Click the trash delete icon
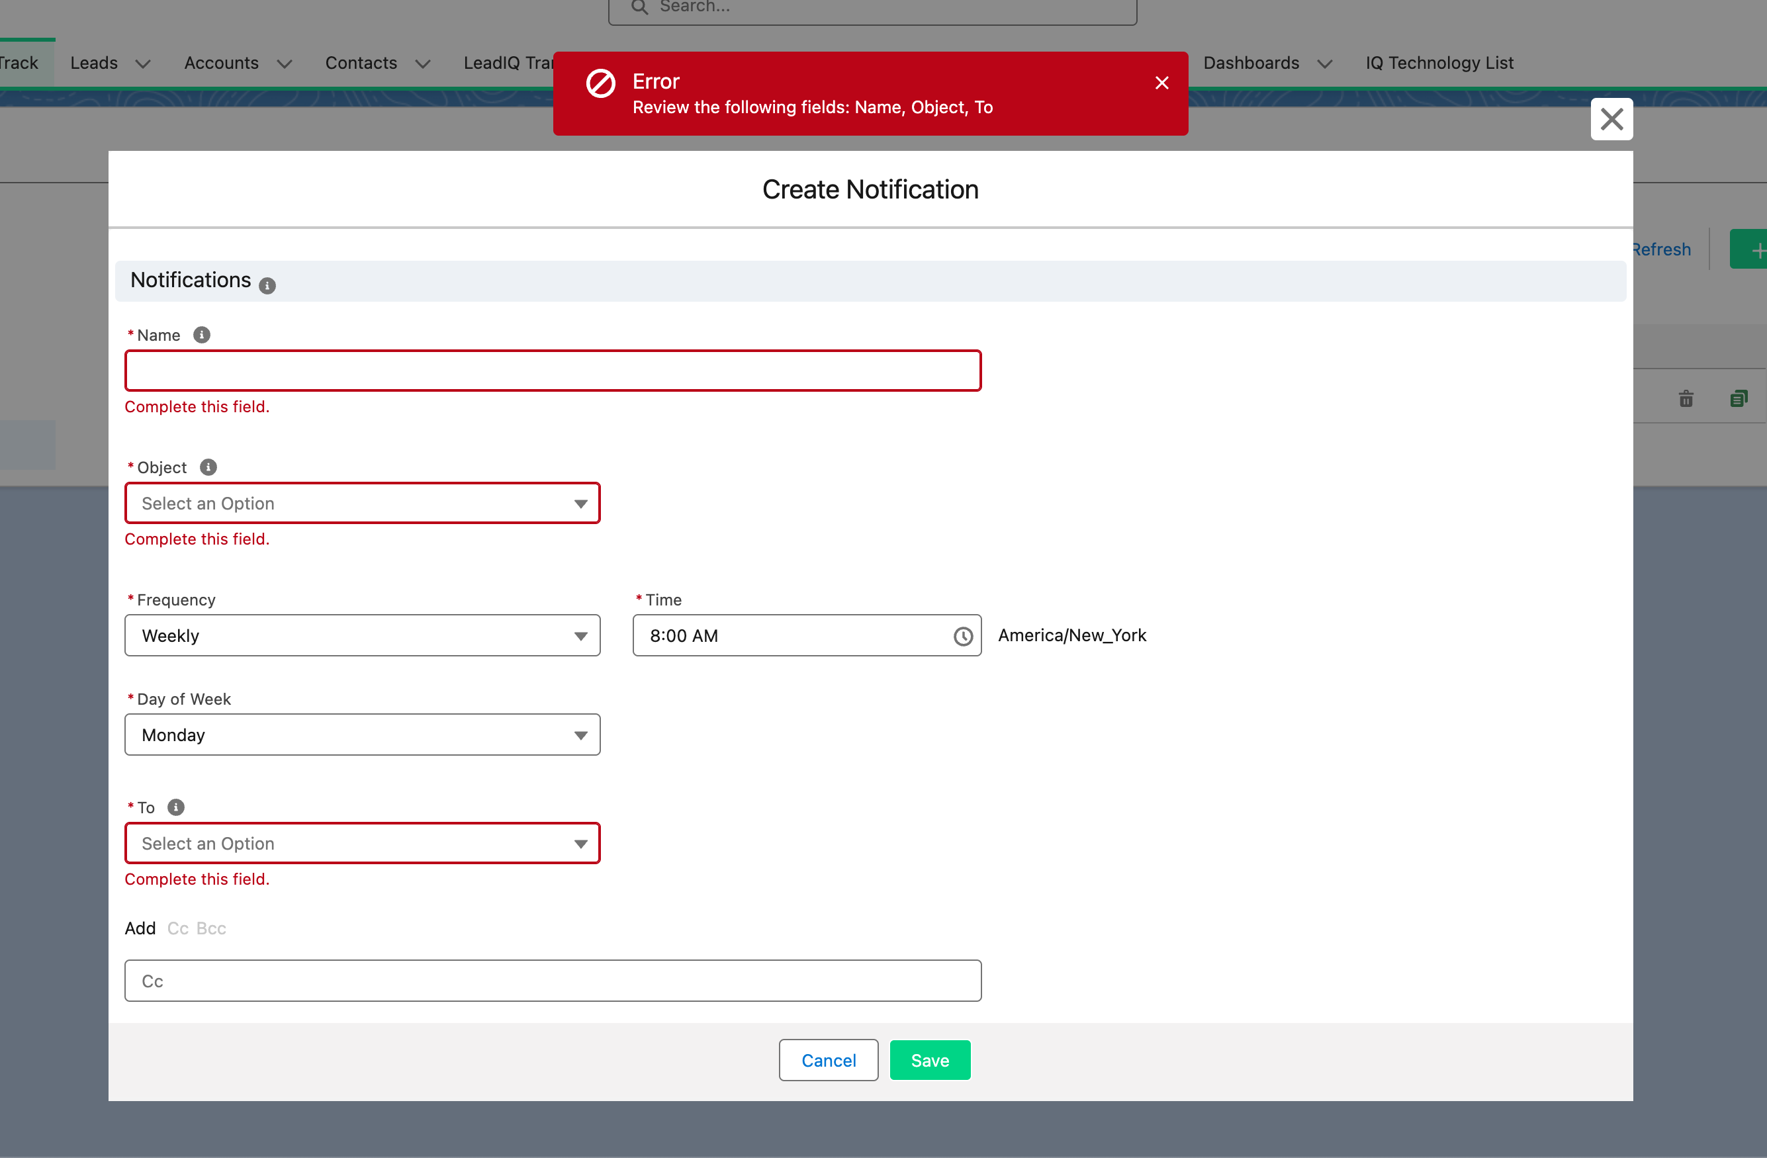Screen dimensions: 1767x1158 [x=1686, y=398]
